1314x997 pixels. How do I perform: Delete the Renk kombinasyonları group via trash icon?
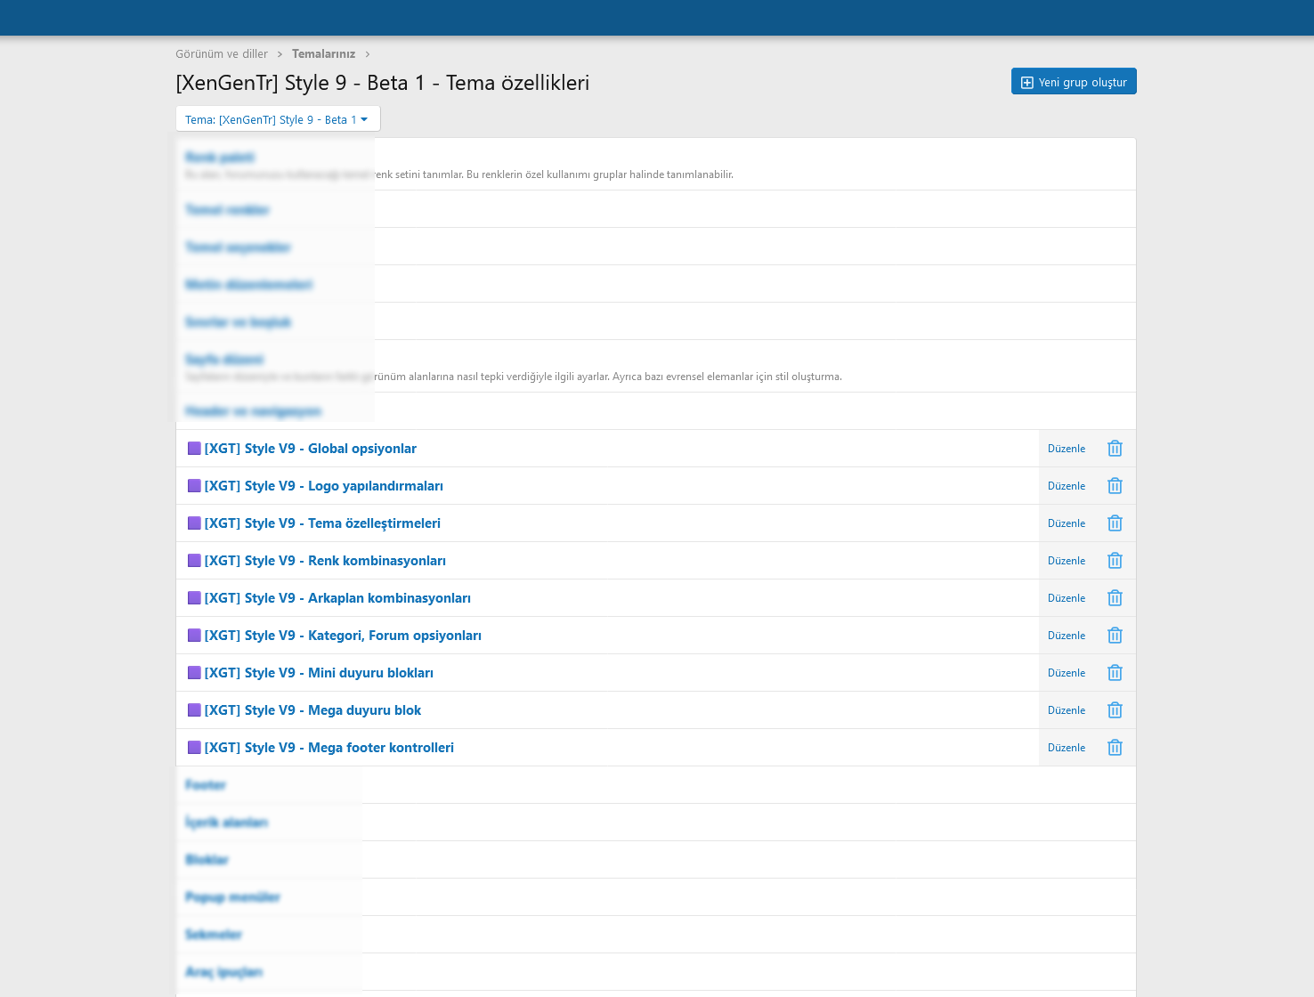[x=1115, y=561]
